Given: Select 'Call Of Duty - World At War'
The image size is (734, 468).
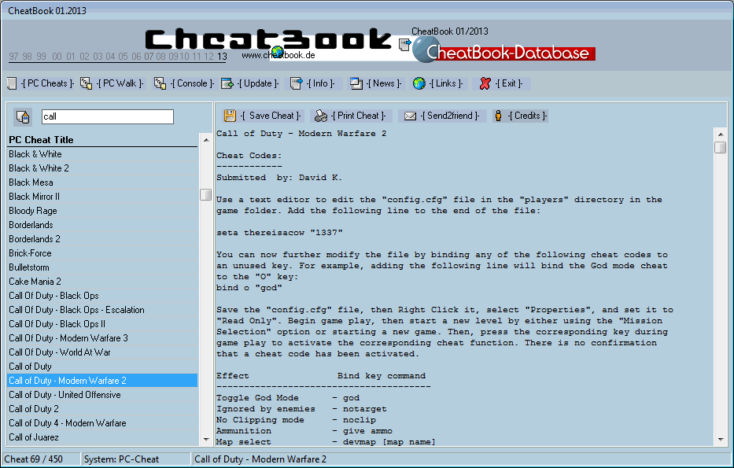Looking at the screenshot, I should click(102, 352).
